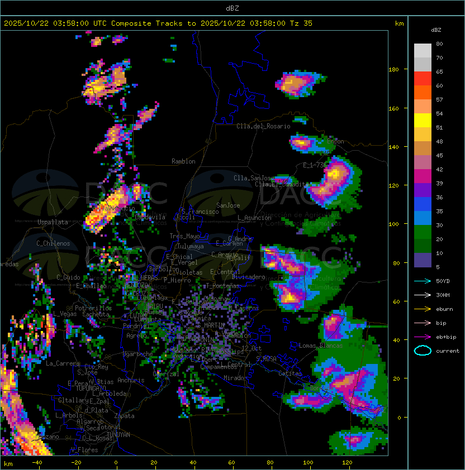Click the yellow eburn arrow in legend
Screen dimensions: 465x470
(x=423, y=309)
